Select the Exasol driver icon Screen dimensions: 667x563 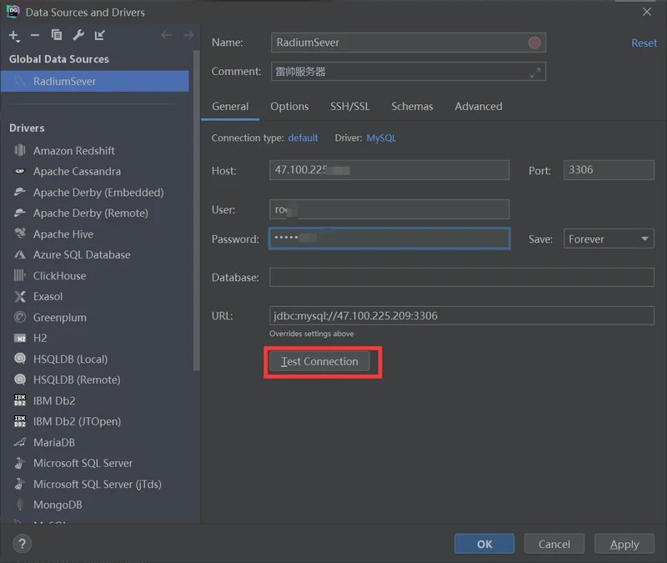point(19,296)
